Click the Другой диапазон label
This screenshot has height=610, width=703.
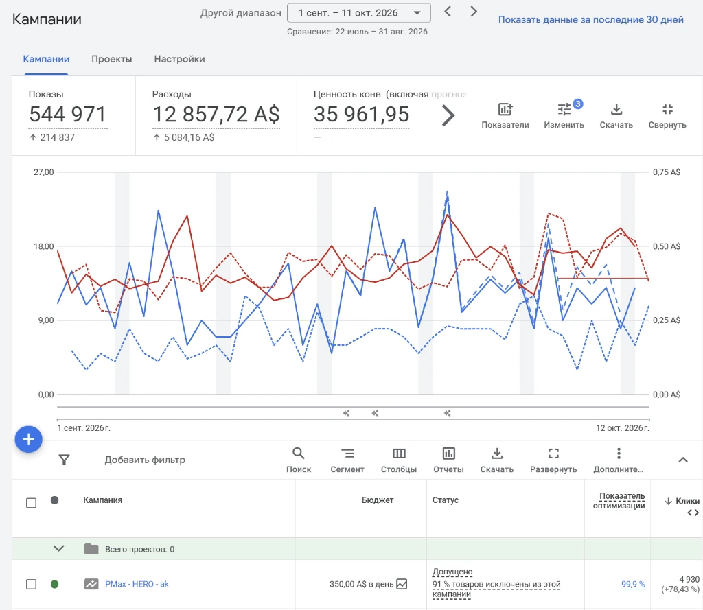click(x=241, y=13)
